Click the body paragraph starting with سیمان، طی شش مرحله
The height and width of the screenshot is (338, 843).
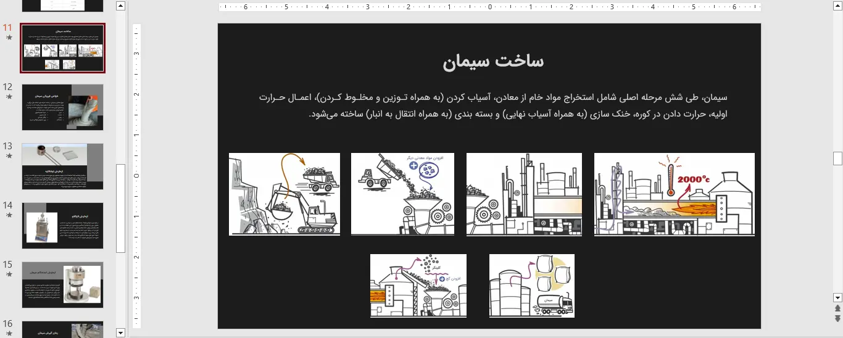pyautogui.click(x=492, y=105)
